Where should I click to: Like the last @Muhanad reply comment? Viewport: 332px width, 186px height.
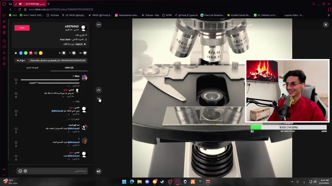point(16,156)
